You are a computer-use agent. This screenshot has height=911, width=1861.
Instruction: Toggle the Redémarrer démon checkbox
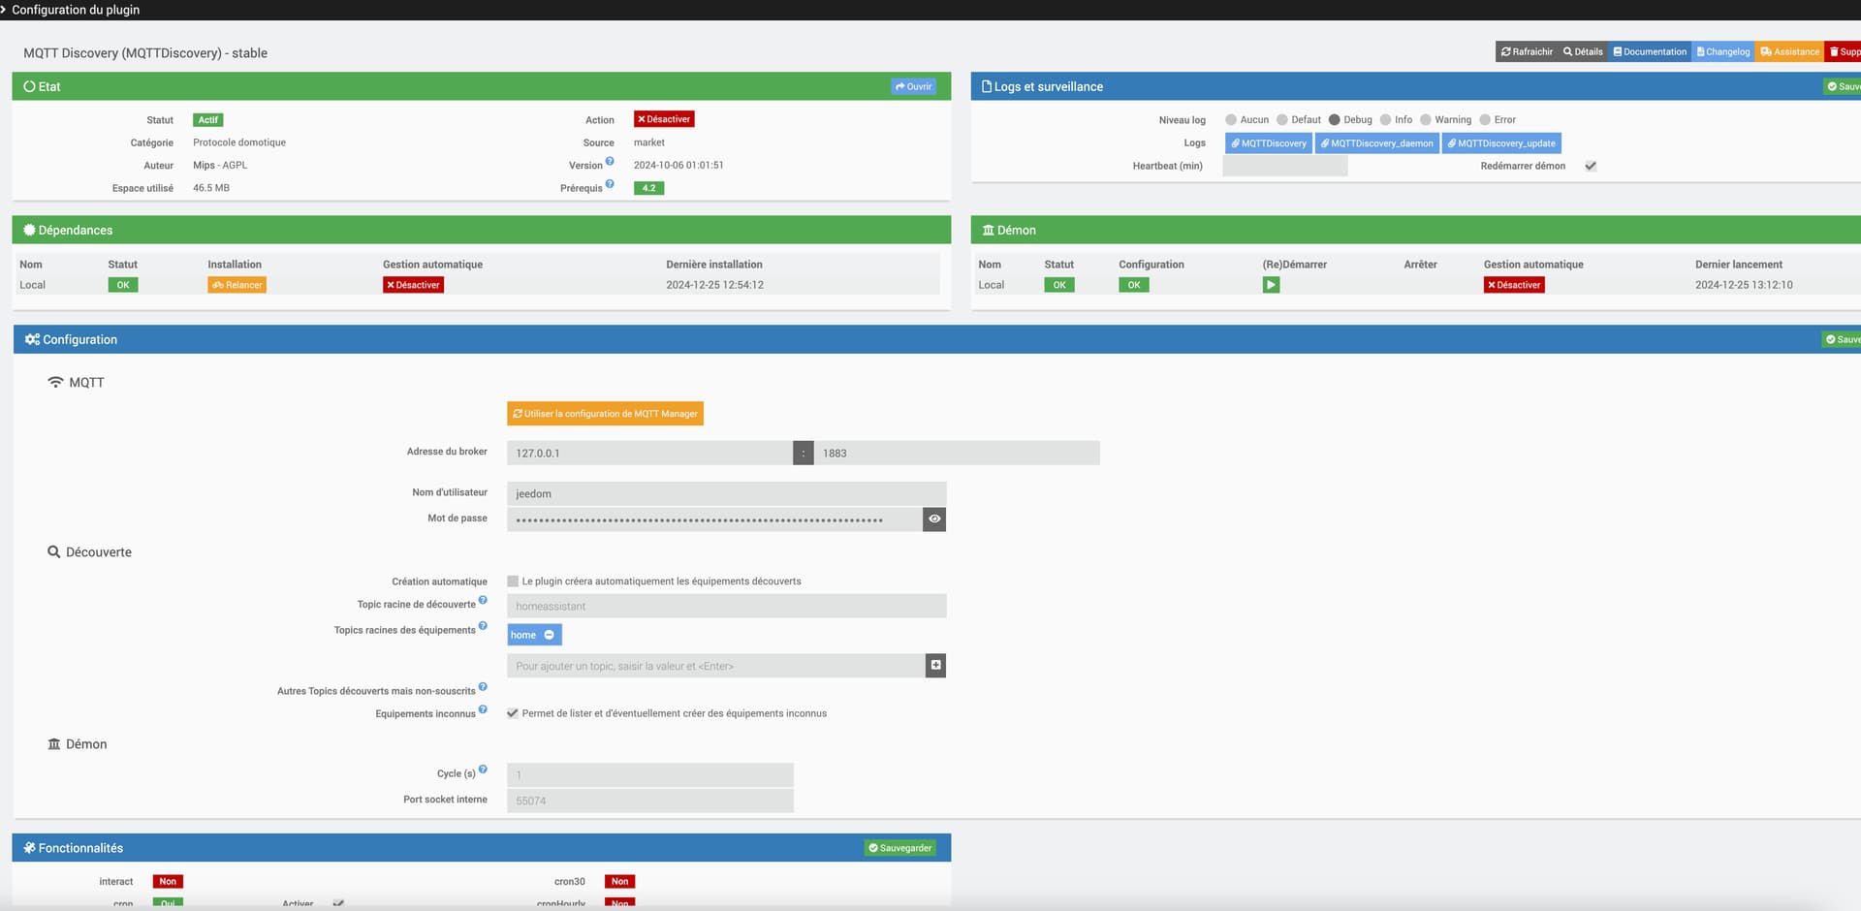pos(1591,166)
